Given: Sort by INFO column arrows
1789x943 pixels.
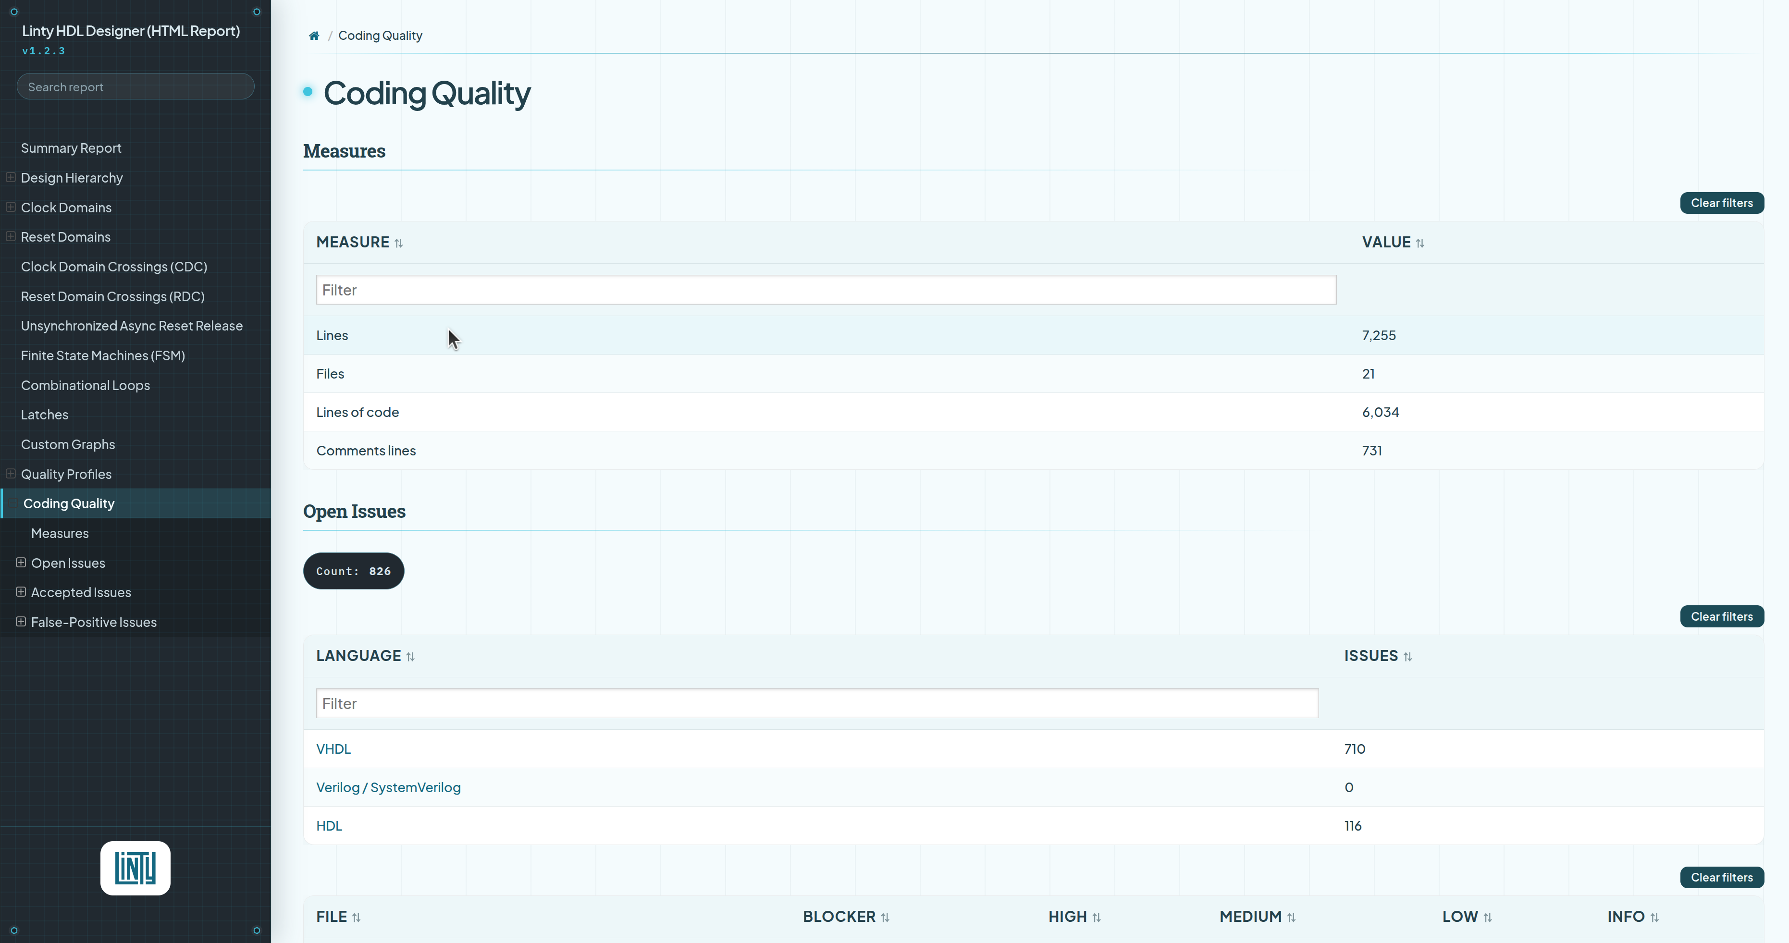Looking at the screenshot, I should (1655, 918).
